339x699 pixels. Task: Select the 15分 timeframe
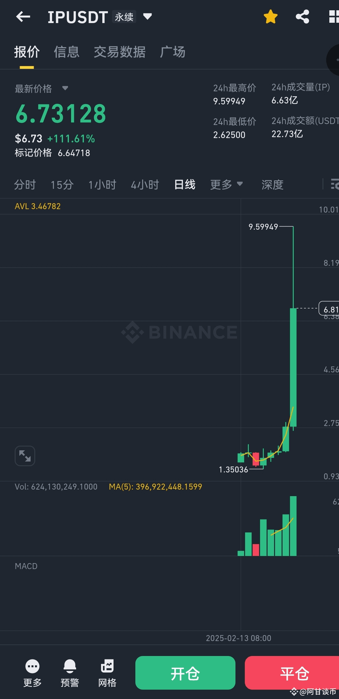[62, 184]
